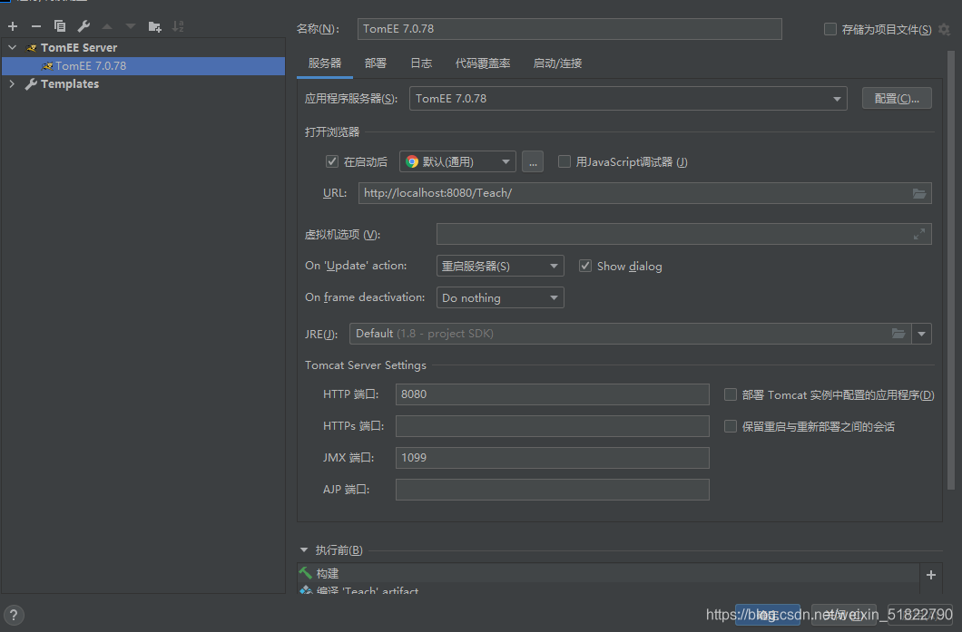The height and width of the screenshot is (632, 962).
Task: Click the 名称 input field
Action: tap(569, 29)
